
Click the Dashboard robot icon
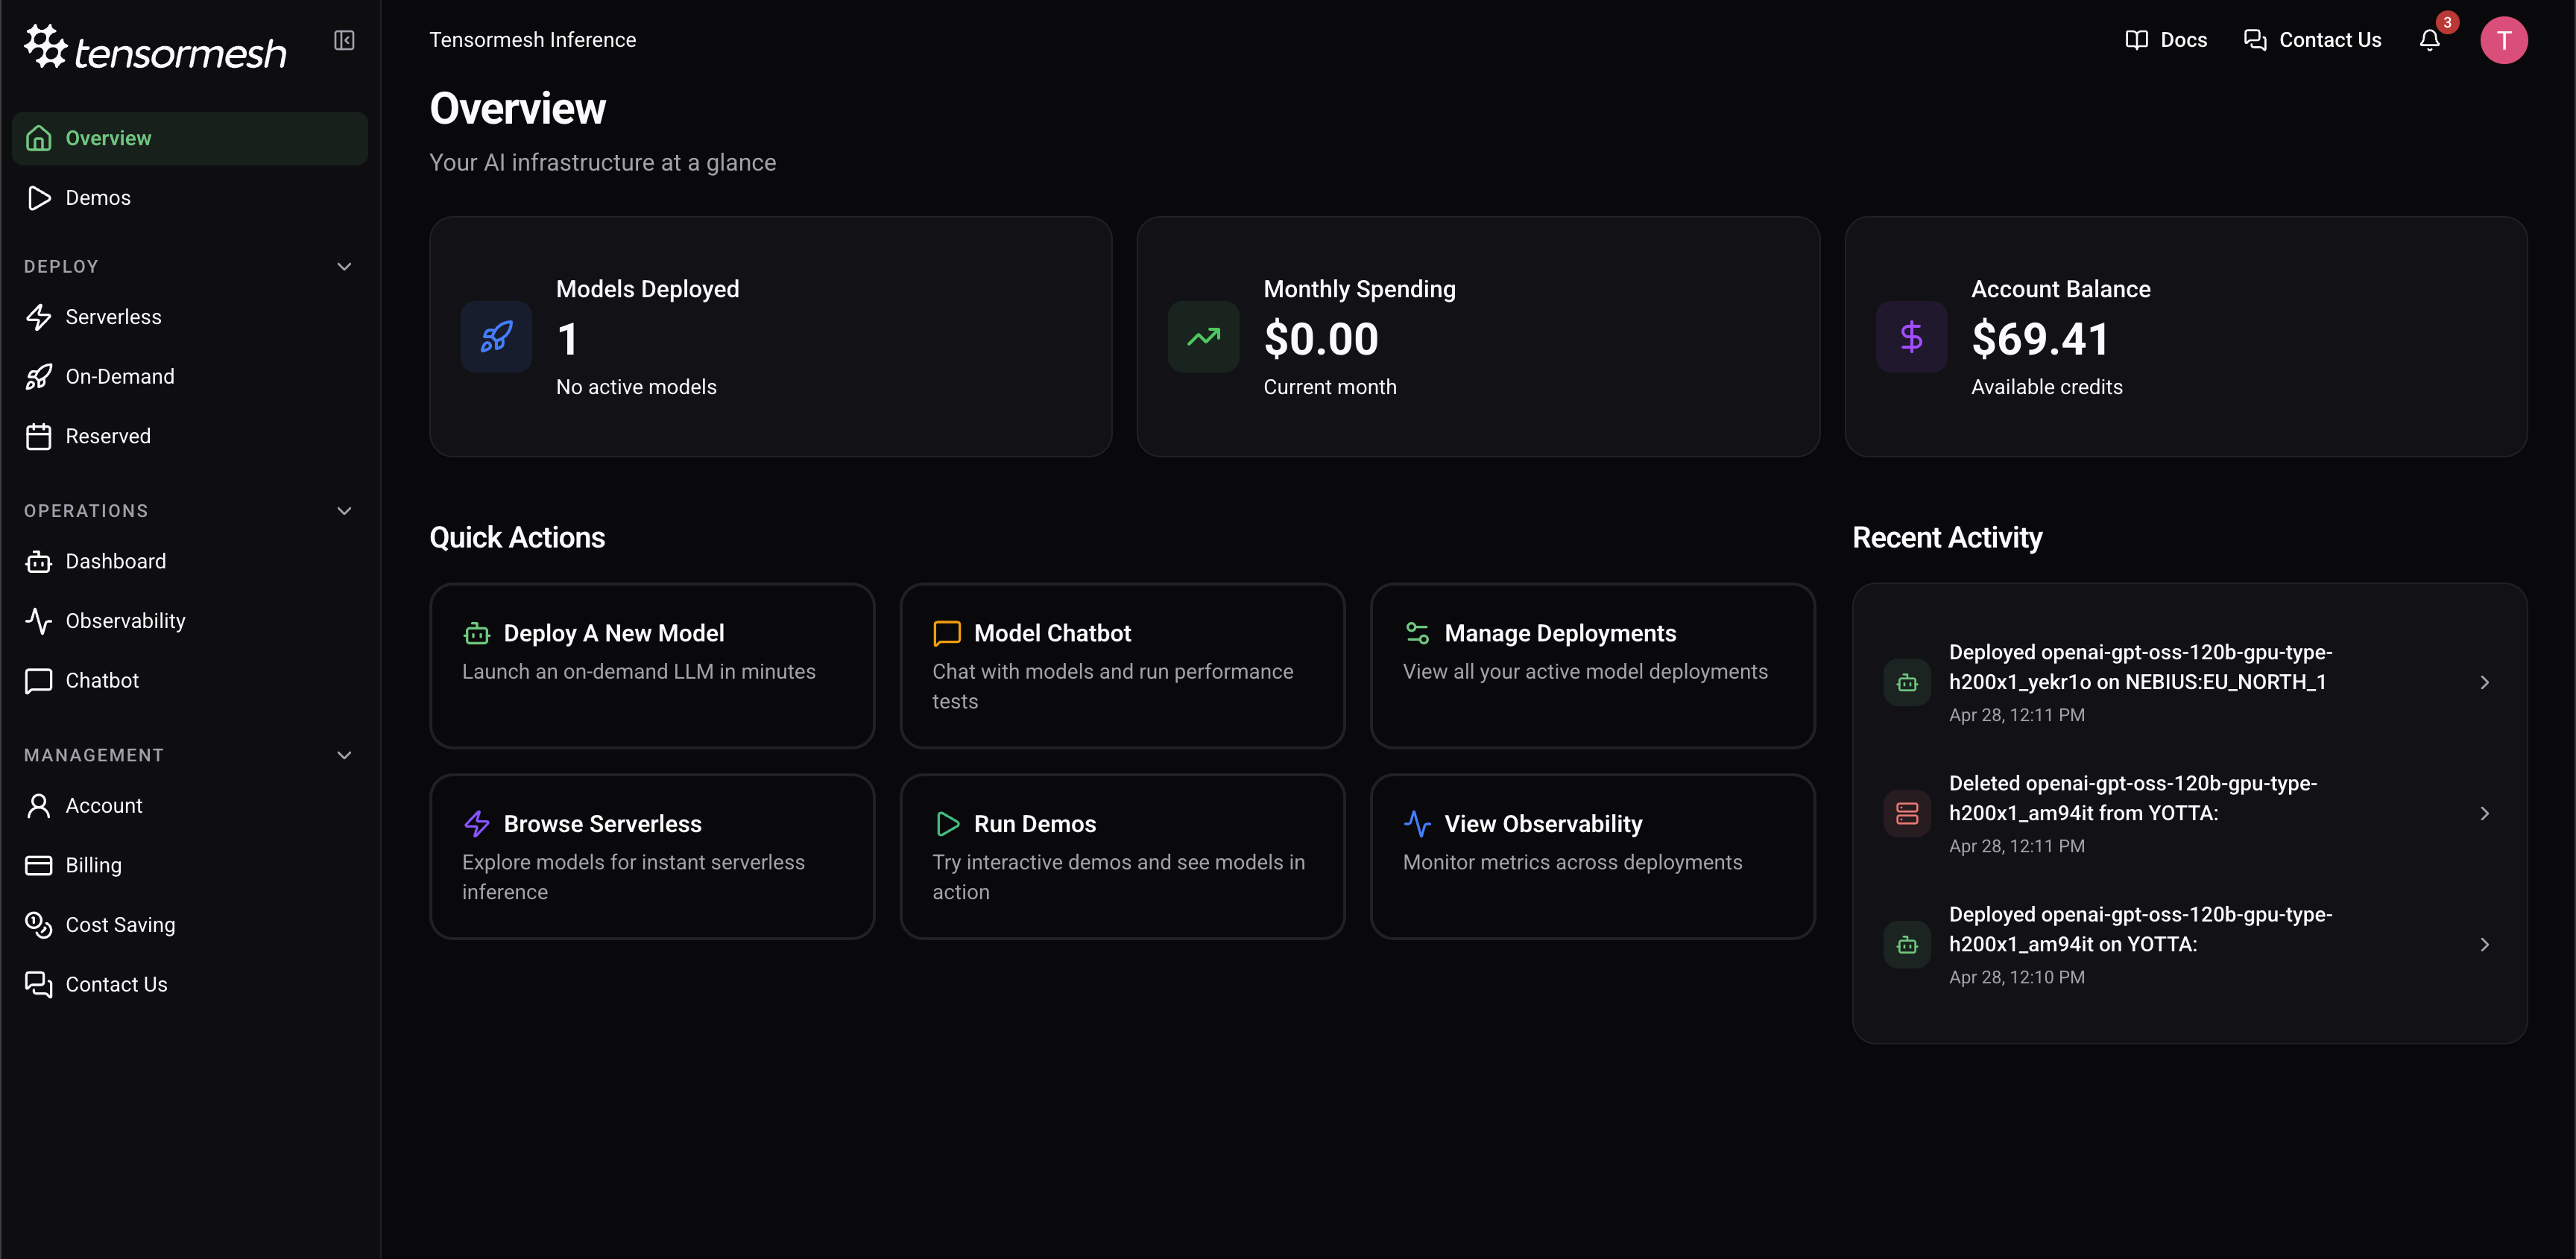[x=39, y=562]
